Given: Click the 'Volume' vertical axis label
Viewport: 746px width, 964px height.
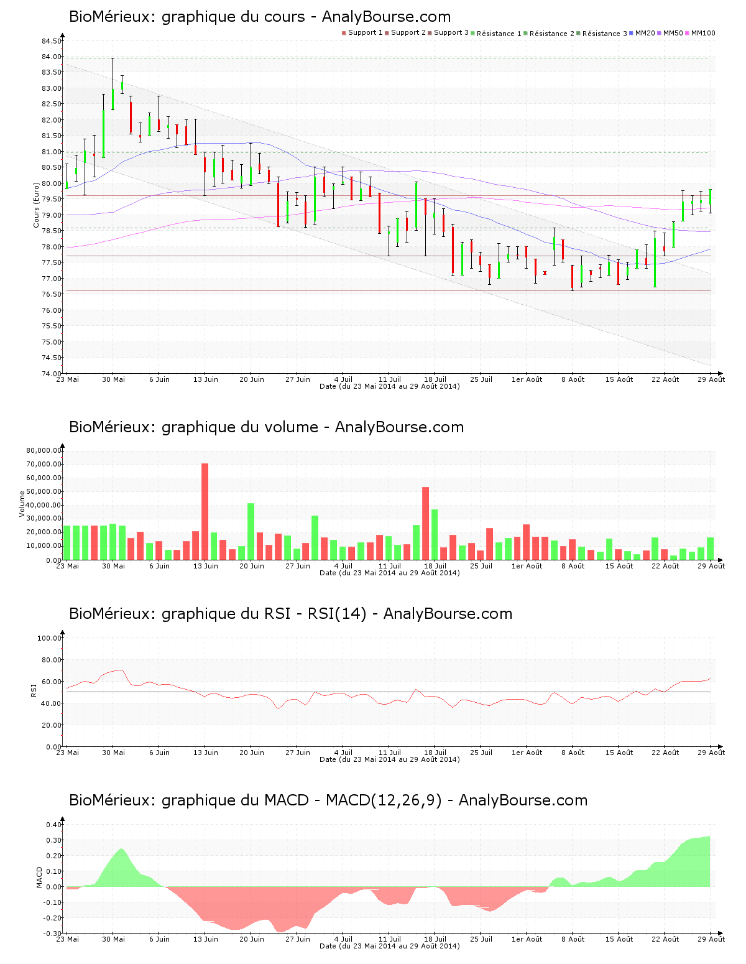Looking at the screenshot, I should click(x=22, y=504).
